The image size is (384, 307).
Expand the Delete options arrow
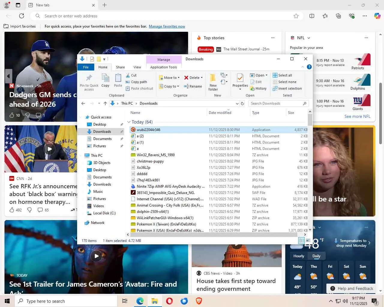(x=202, y=78)
